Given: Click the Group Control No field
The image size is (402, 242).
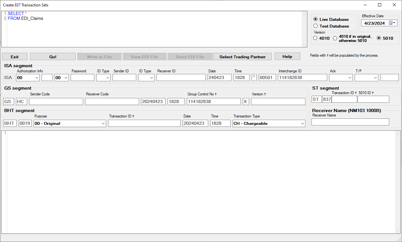Looking at the screenshot, I should click(214, 101).
